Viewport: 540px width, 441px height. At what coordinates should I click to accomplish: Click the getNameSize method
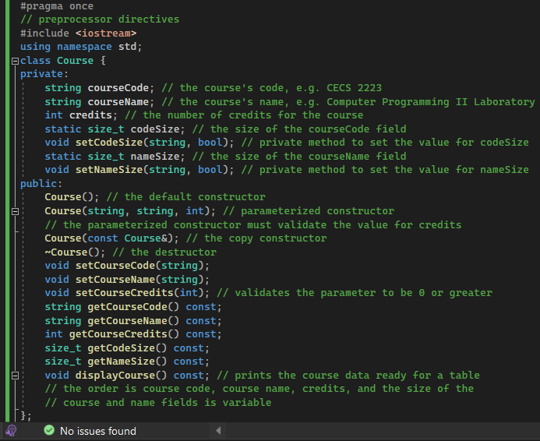tap(122, 362)
